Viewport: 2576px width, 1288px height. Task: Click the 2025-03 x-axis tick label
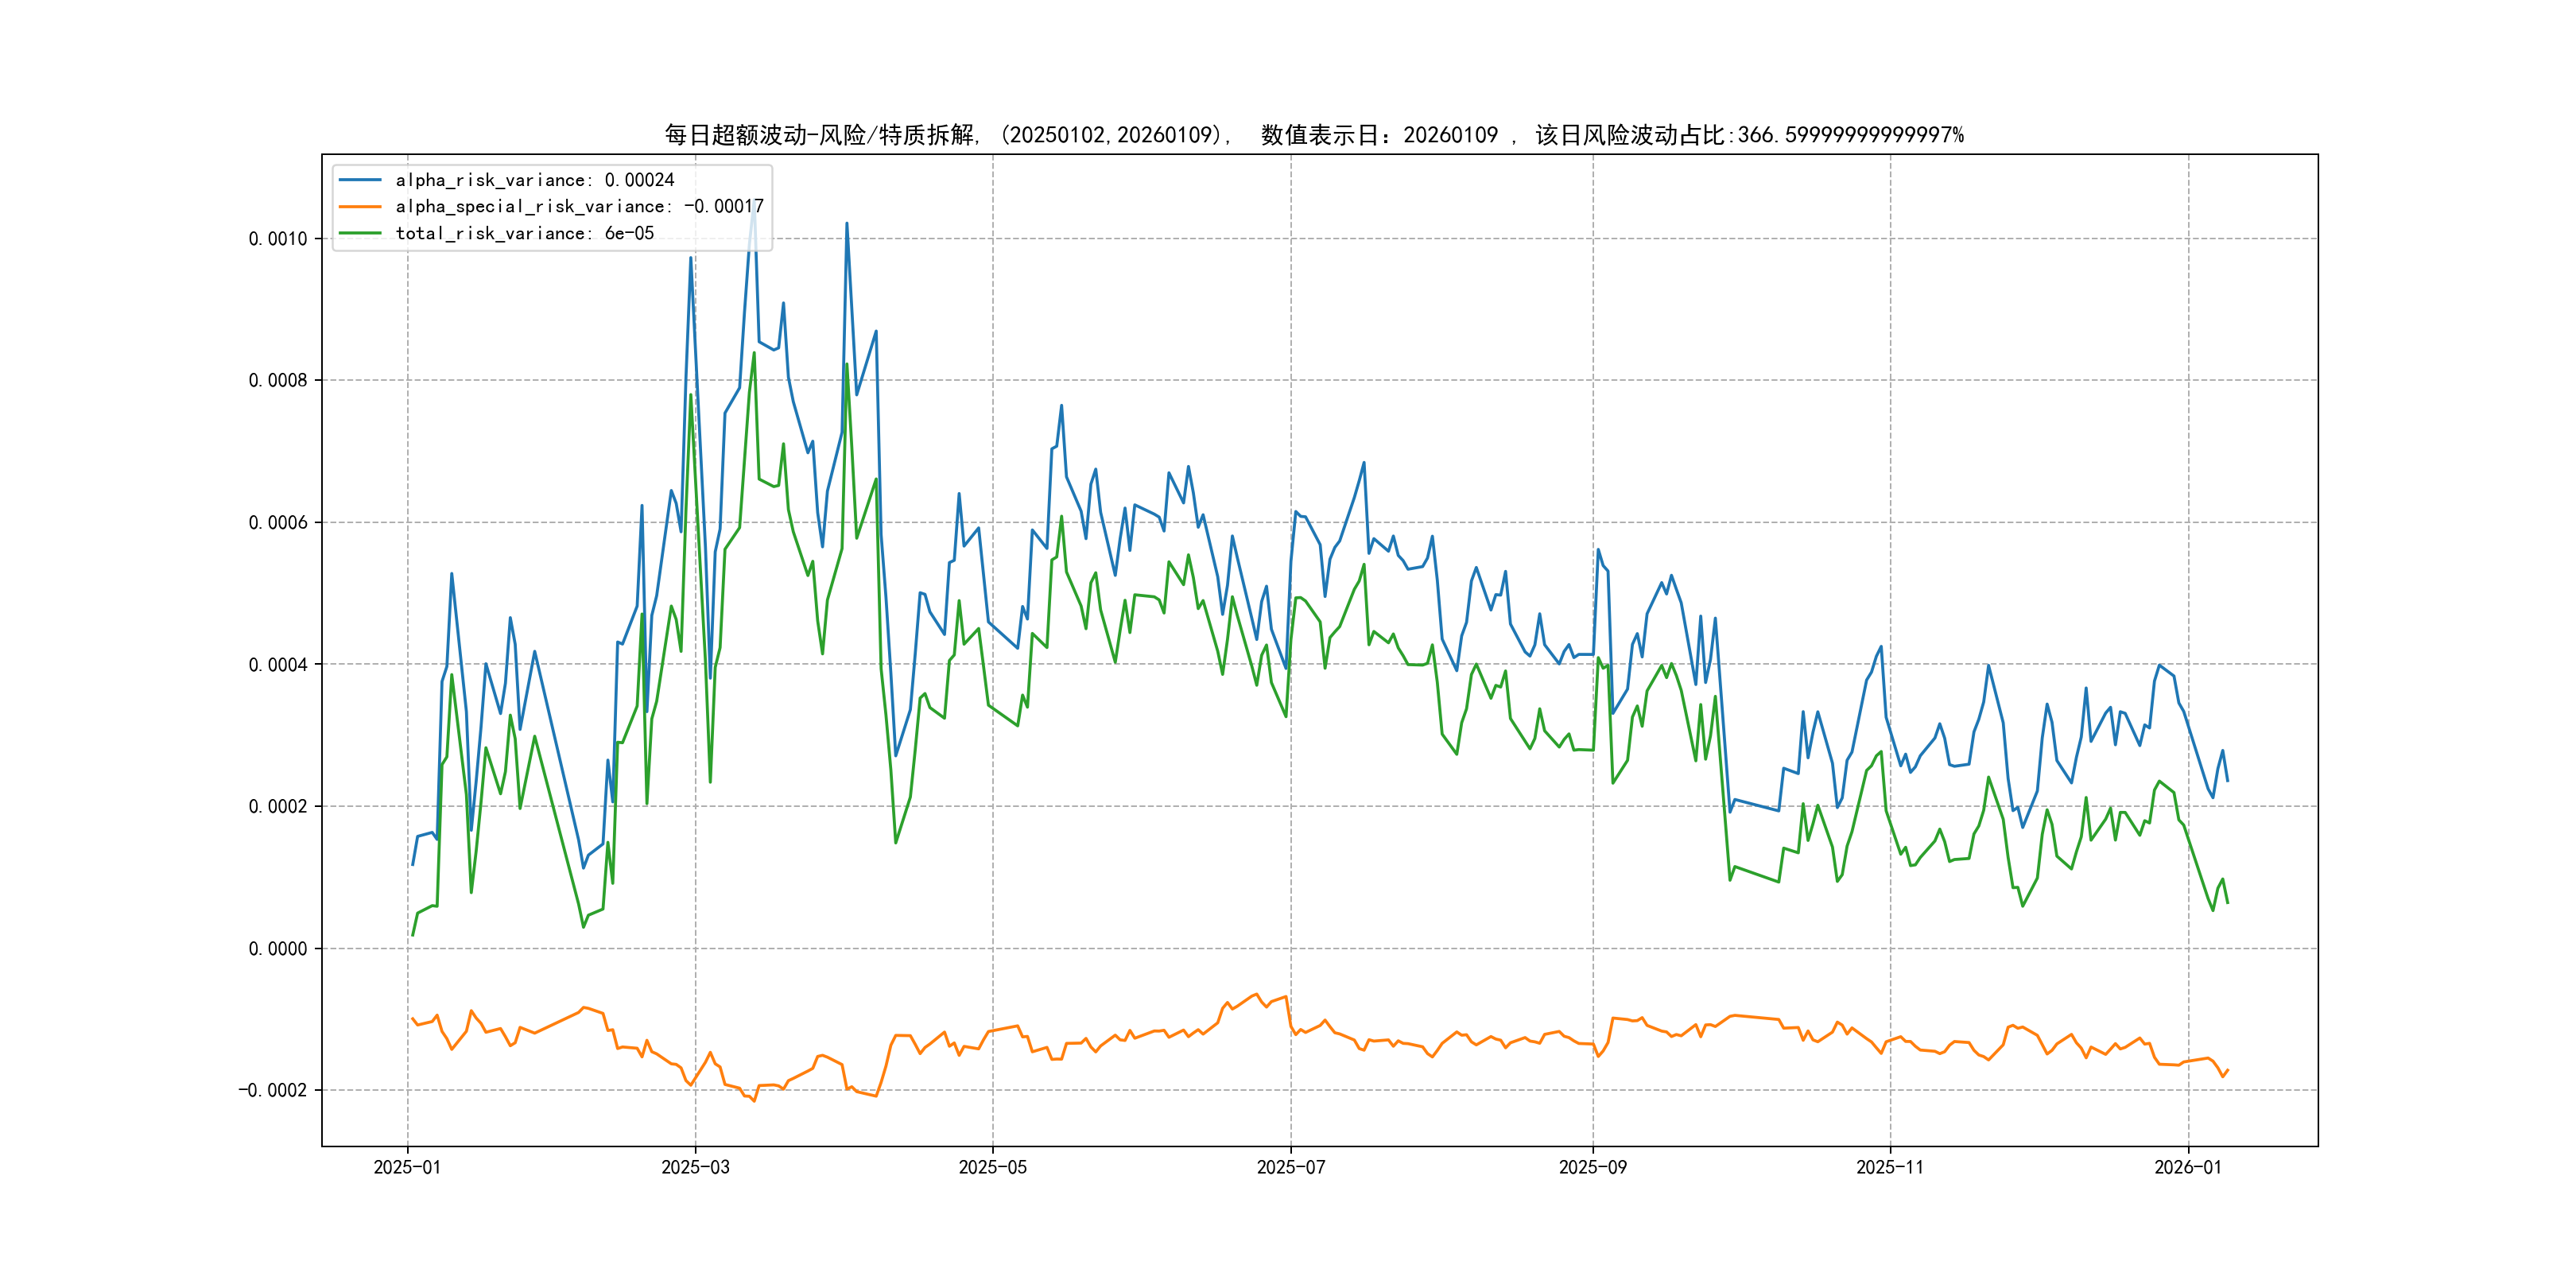pyautogui.click(x=695, y=1167)
